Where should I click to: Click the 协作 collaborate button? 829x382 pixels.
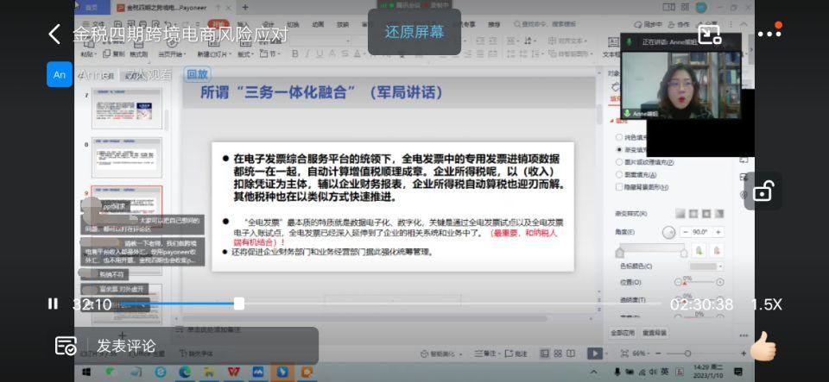point(680,25)
